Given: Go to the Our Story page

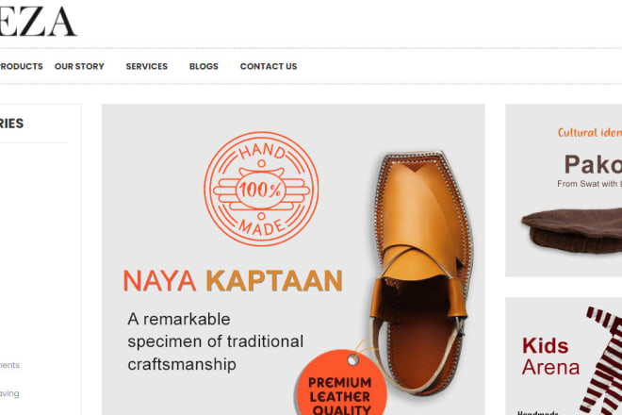Looking at the screenshot, I should (x=79, y=66).
